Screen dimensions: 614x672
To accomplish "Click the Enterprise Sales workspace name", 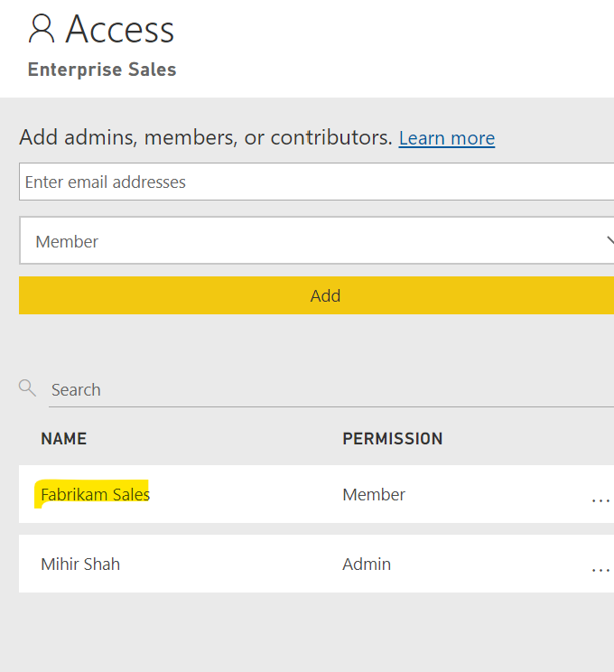I will pos(102,70).
